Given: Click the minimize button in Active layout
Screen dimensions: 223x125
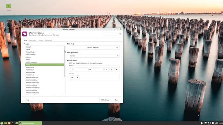Looking at the screenshot, I should click(107, 69).
